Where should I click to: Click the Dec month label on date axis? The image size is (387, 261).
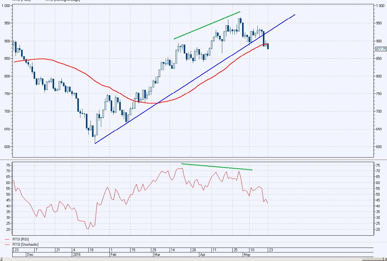[x=31, y=254]
